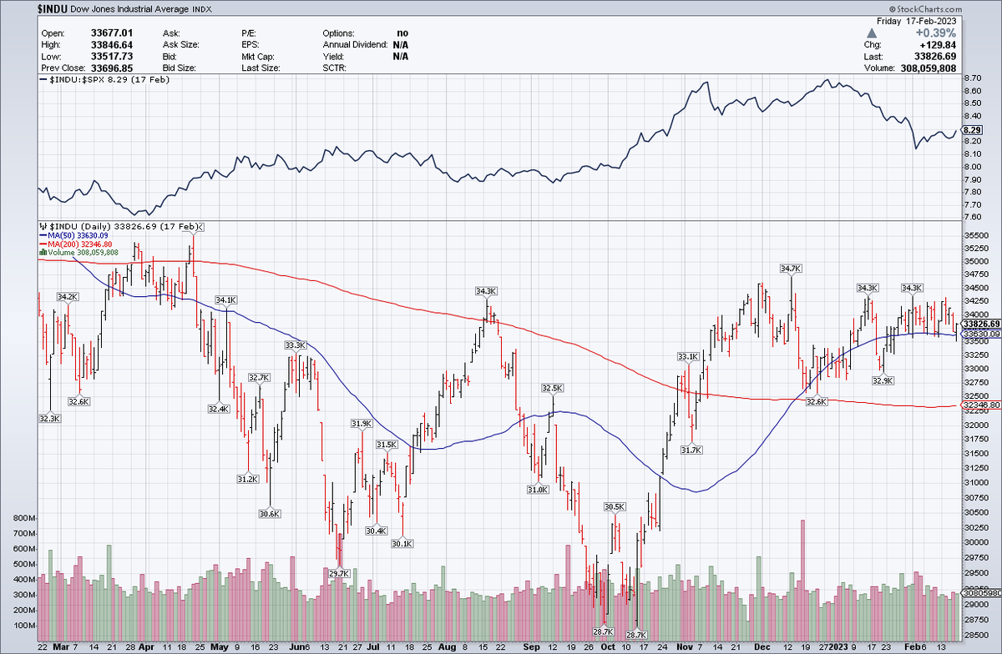Click the 35500 price axis label

pos(976,236)
